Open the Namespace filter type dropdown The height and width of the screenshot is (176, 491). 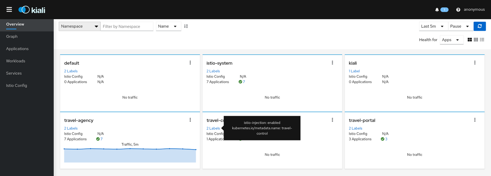pos(79,26)
